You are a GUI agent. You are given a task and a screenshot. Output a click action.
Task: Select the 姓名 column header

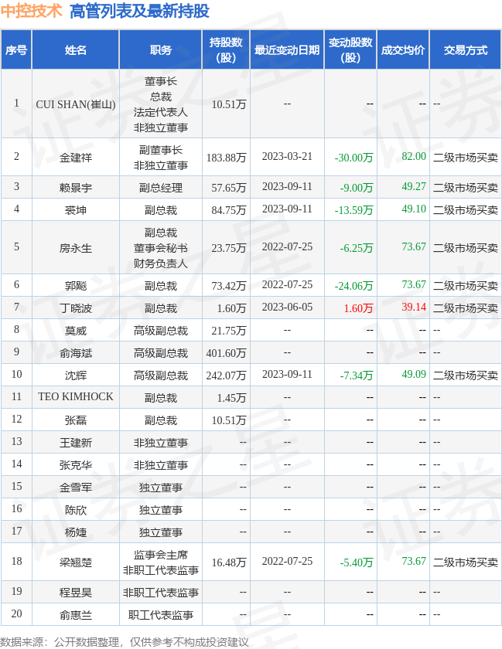point(76,50)
